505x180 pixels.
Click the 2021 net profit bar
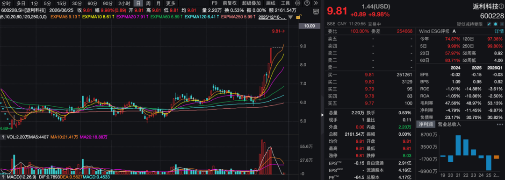(x=458, y=146)
